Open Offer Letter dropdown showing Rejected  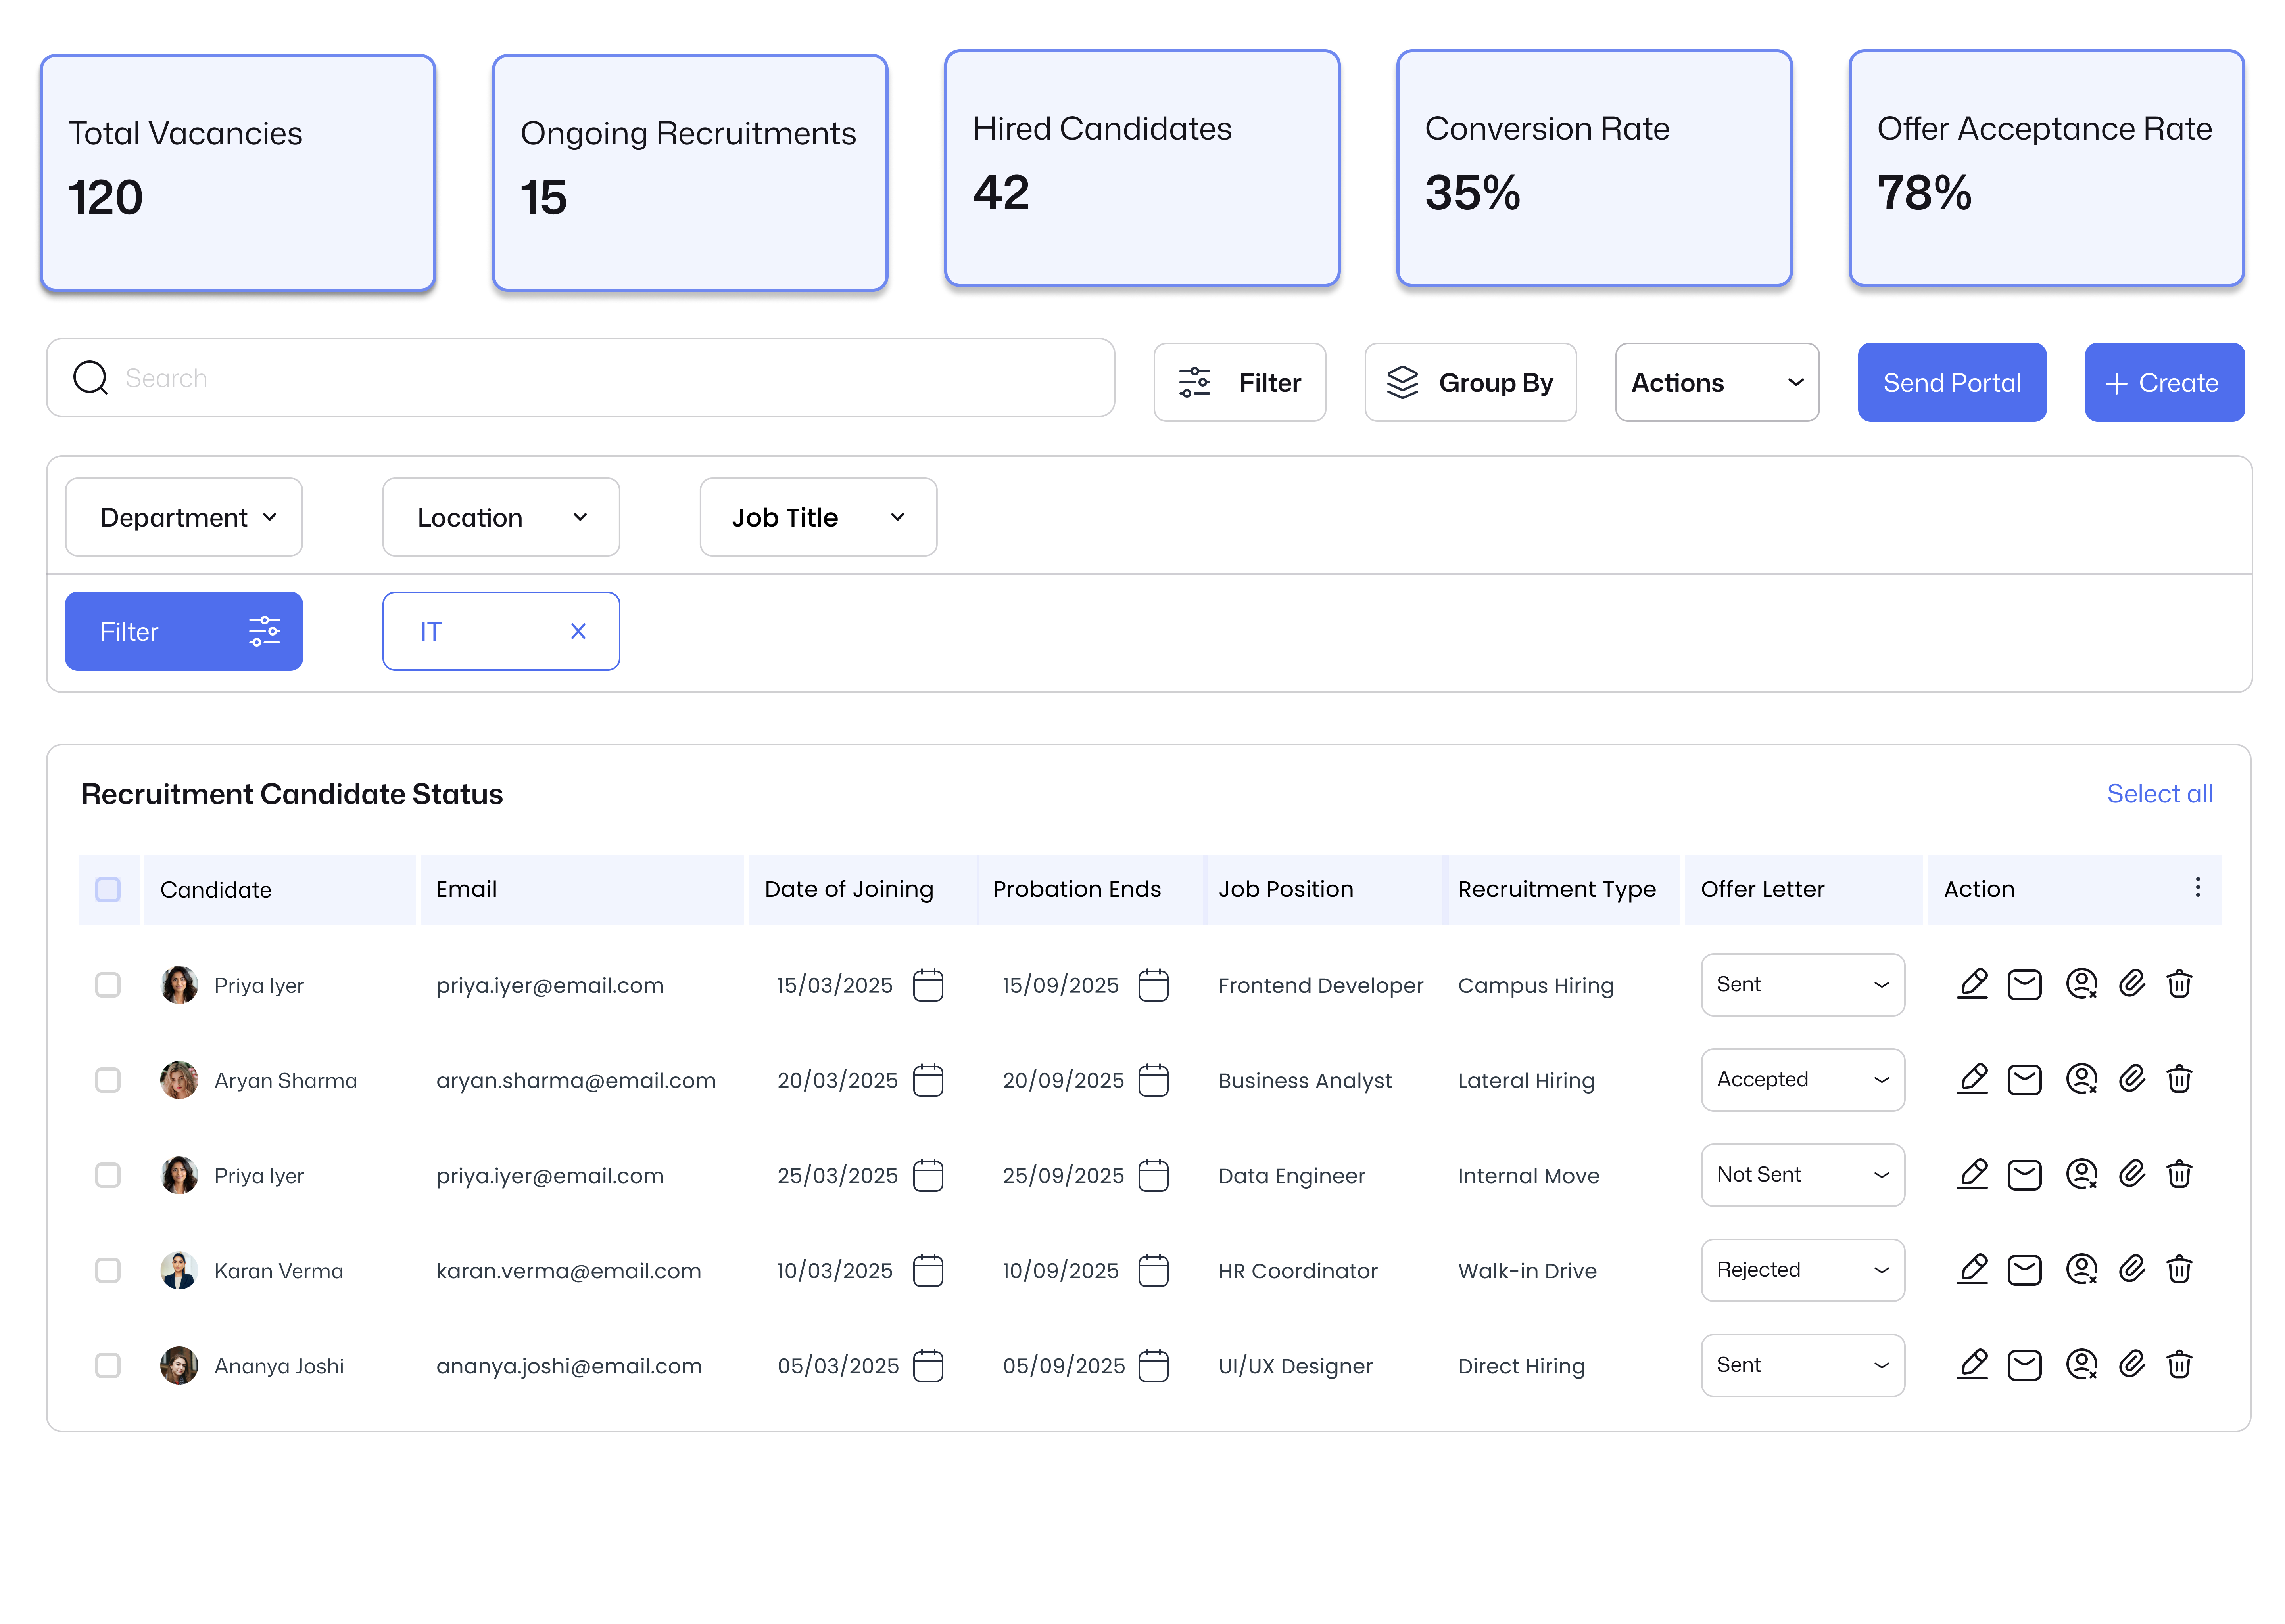1802,1270
